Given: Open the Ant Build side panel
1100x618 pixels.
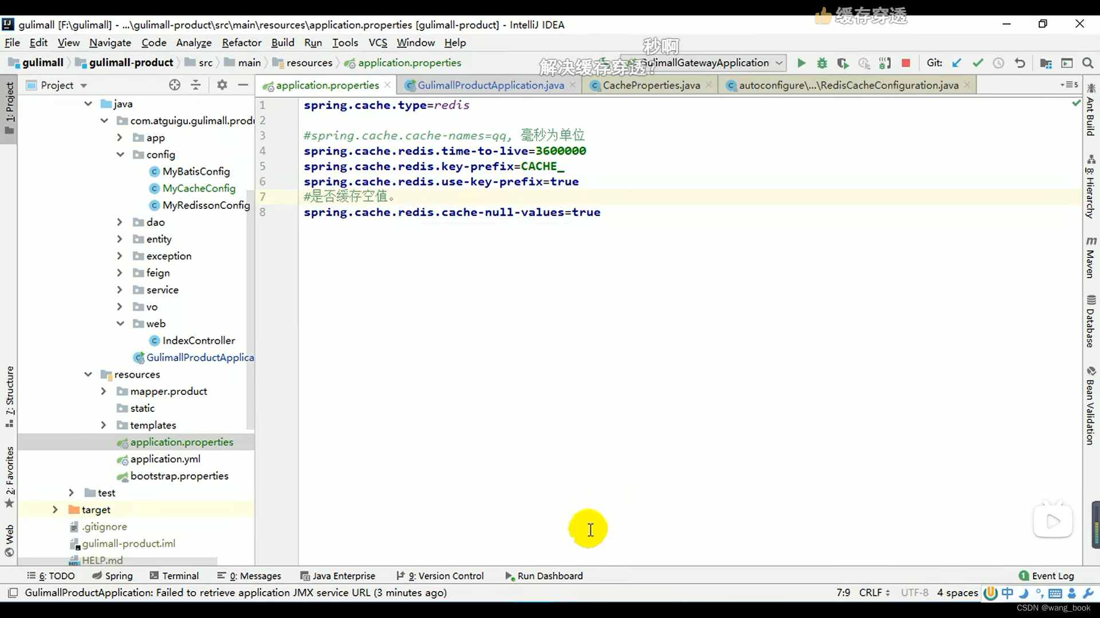Looking at the screenshot, I should point(1090,110).
